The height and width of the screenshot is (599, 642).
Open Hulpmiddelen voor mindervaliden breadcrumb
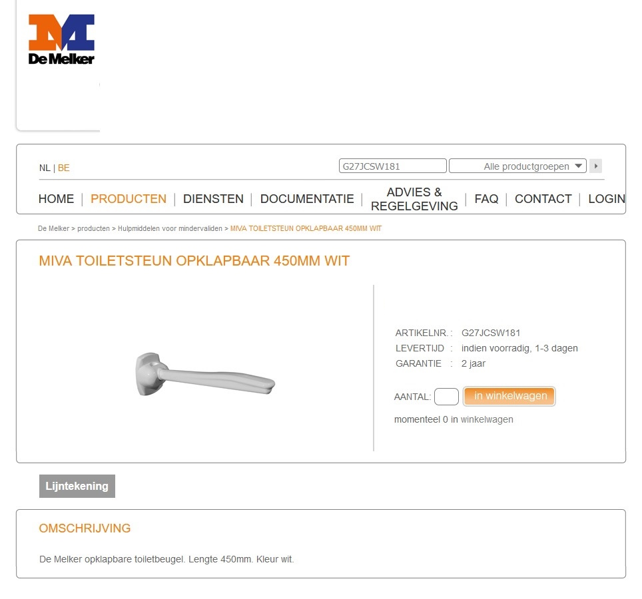click(170, 229)
